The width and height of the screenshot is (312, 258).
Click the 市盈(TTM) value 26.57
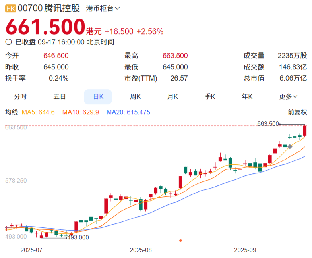[x=179, y=78]
